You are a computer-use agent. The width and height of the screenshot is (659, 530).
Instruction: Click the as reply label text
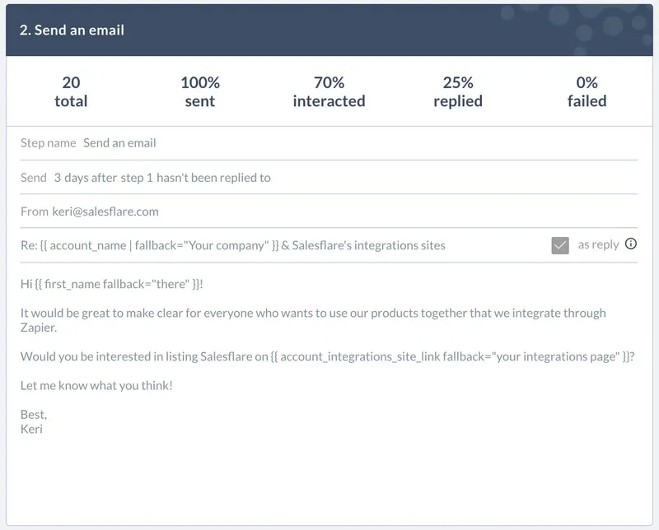pyautogui.click(x=599, y=244)
